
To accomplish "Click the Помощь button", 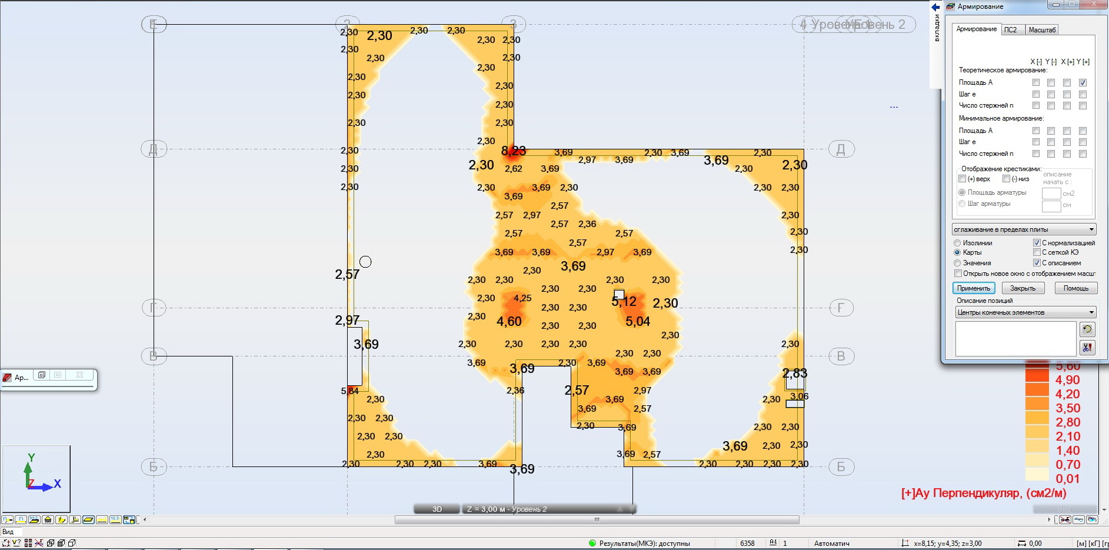I will click(1076, 288).
